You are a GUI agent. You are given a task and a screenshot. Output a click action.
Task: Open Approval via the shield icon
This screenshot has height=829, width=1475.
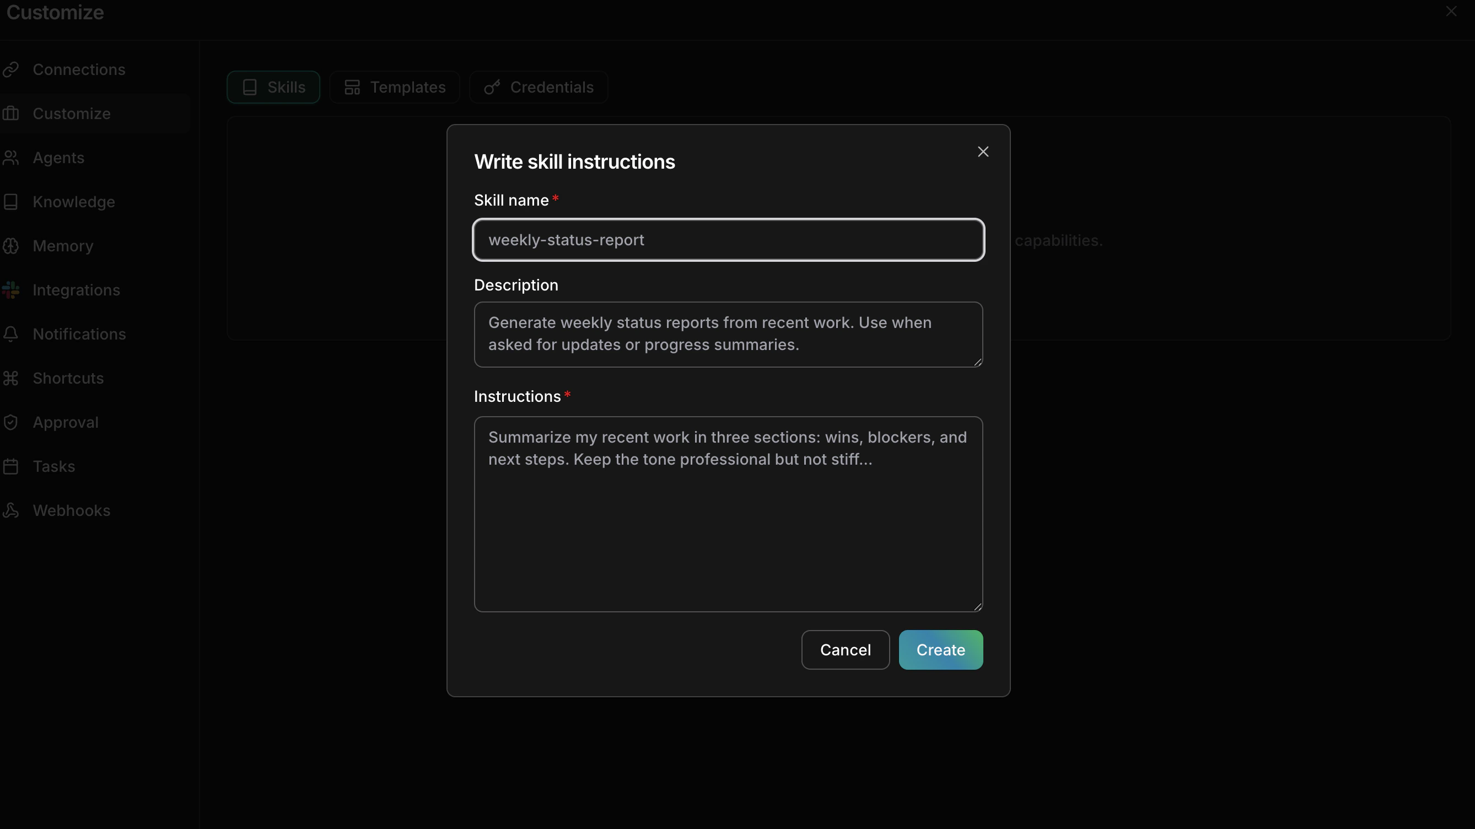tap(12, 422)
